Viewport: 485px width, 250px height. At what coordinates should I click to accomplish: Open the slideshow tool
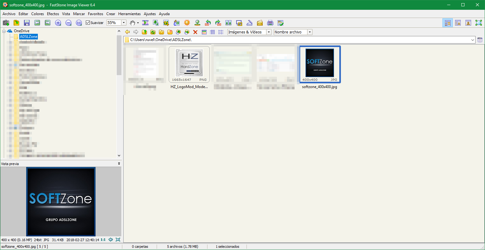click(x=145, y=22)
